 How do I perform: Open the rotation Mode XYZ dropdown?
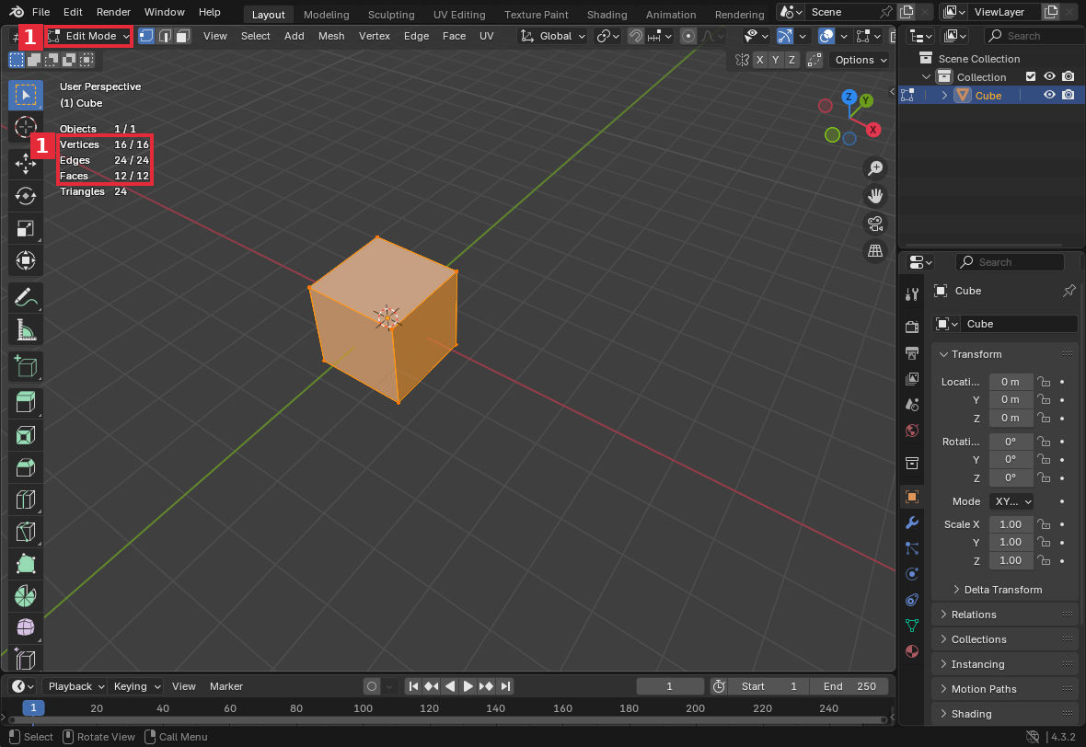tap(1011, 501)
